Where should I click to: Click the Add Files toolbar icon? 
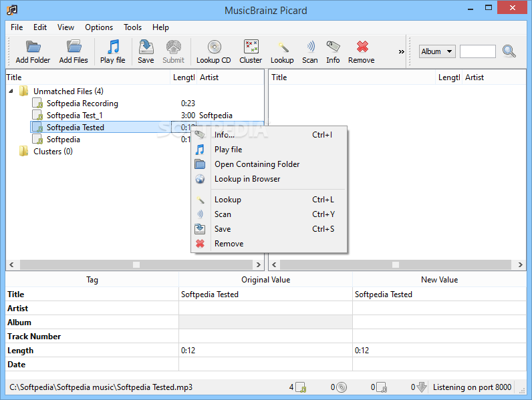point(74,47)
